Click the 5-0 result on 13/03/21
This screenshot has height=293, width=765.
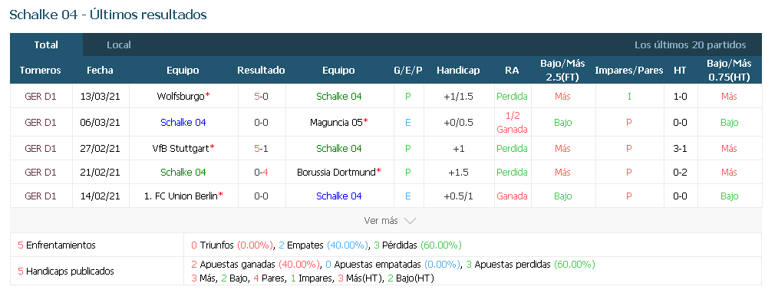tap(261, 97)
